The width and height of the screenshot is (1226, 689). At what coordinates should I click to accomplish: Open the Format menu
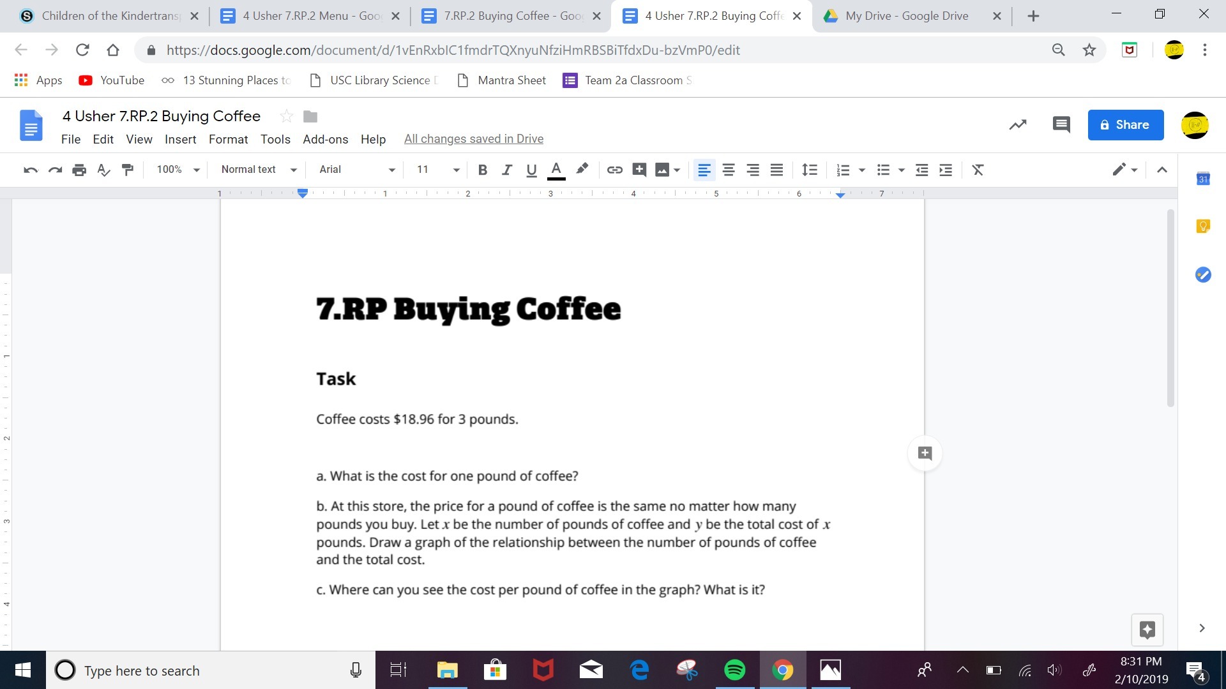pyautogui.click(x=228, y=139)
